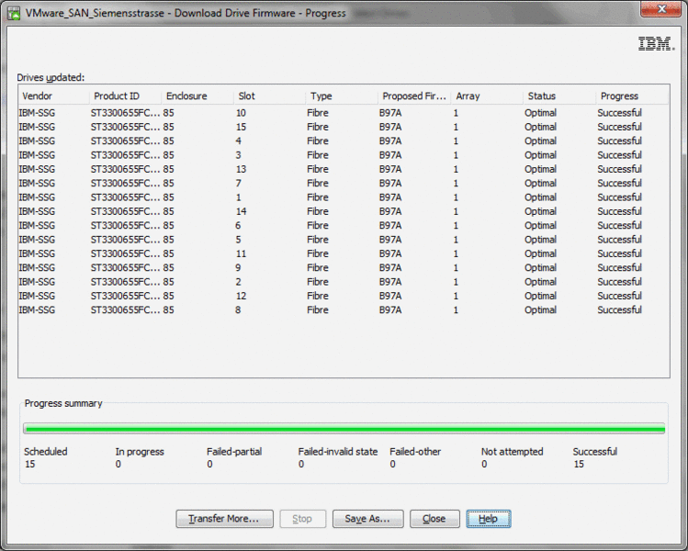Sort by Product ID column header
This screenshot has width=688, height=551.
(125, 96)
